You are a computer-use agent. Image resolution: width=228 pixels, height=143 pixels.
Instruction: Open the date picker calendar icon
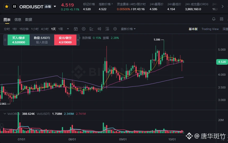point(76,29)
